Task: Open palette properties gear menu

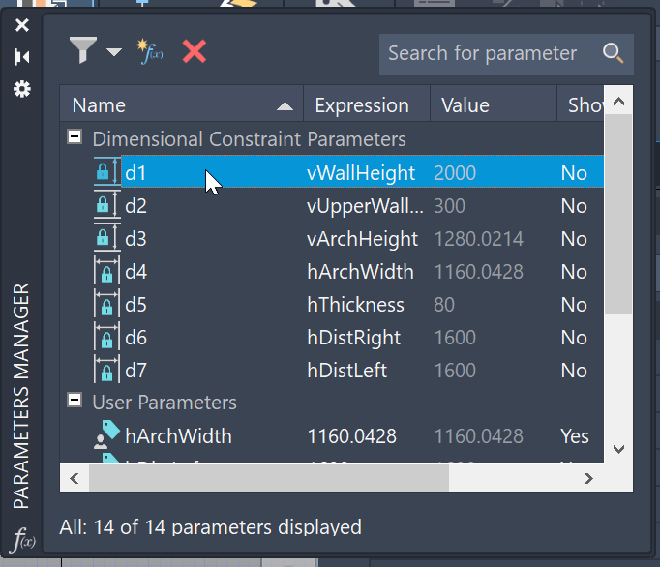Action: pos(22,89)
